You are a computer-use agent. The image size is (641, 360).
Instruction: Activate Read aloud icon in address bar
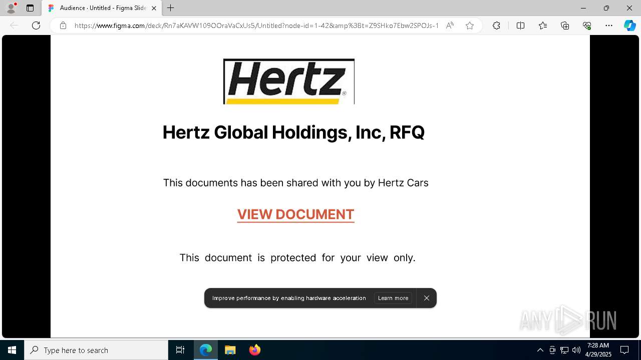click(x=450, y=25)
